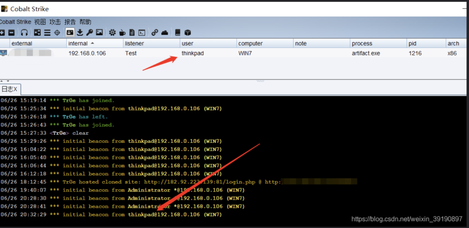Open Credentials view card icon
Viewport: 469px width, 228px height.
click(x=70, y=32)
